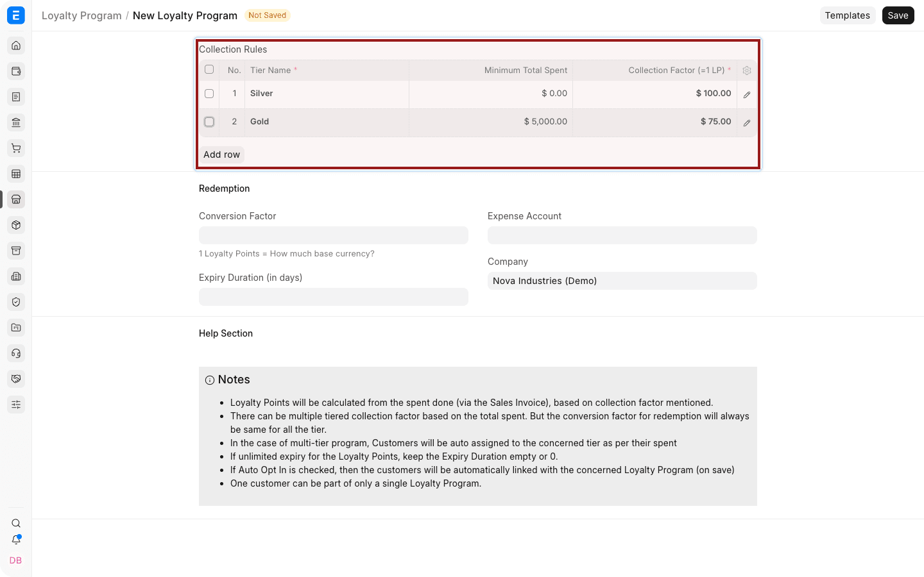Open the wallet icon in sidebar
The image size is (924, 577).
[x=16, y=71]
